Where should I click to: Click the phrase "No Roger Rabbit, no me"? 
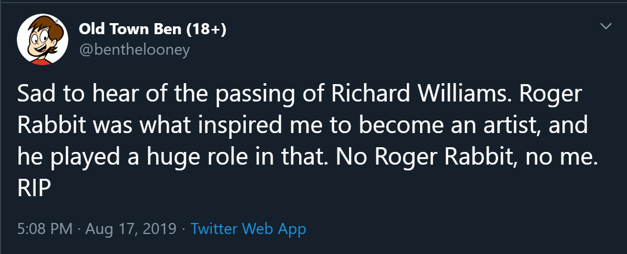click(465, 158)
